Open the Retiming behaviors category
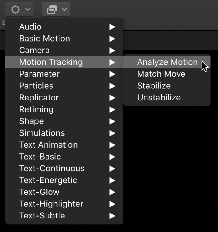The image size is (218, 232). point(36,109)
